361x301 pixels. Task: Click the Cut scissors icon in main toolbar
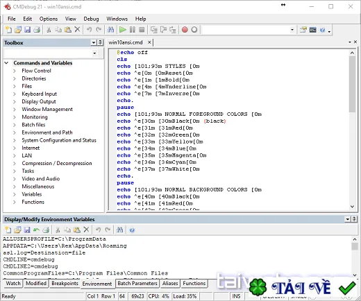49,30
